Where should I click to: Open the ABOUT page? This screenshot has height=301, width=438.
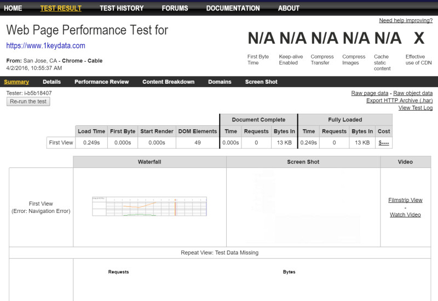click(x=289, y=8)
